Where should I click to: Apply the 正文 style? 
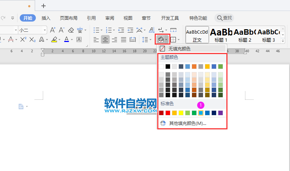pos(197,35)
